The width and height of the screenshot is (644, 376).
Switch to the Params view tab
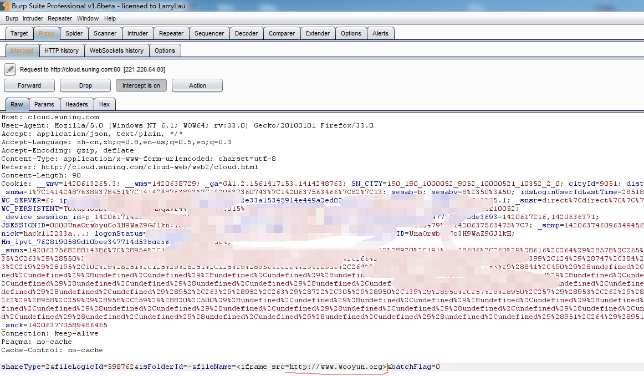(x=44, y=104)
